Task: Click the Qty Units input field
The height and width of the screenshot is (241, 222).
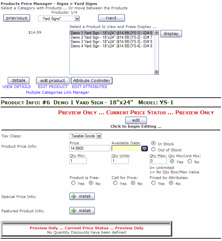Action: click(120, 161)
